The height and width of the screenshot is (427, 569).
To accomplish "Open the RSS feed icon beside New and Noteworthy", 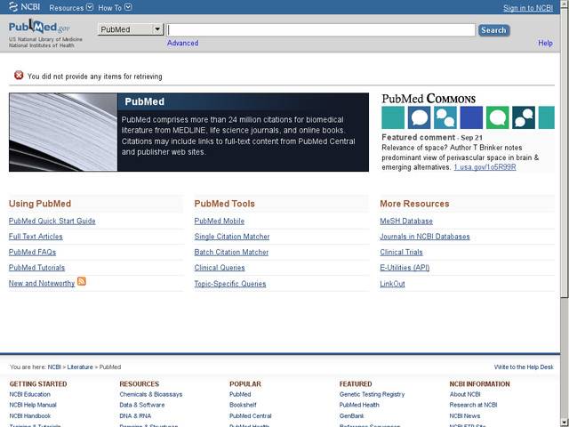I will [x=82, y=281].
